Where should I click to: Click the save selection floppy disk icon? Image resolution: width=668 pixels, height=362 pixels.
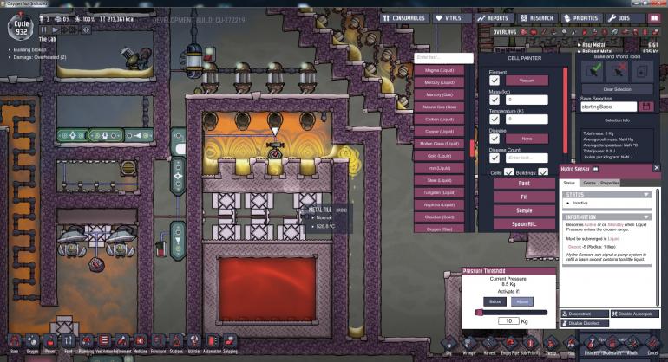tap(645, 107)
